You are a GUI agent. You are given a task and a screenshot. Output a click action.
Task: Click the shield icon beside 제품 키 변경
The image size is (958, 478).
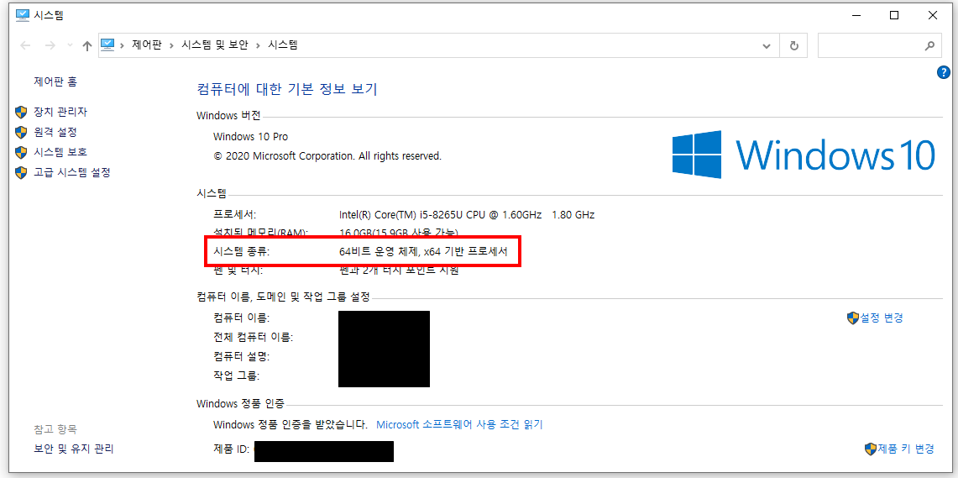click(x=871, y=449)
